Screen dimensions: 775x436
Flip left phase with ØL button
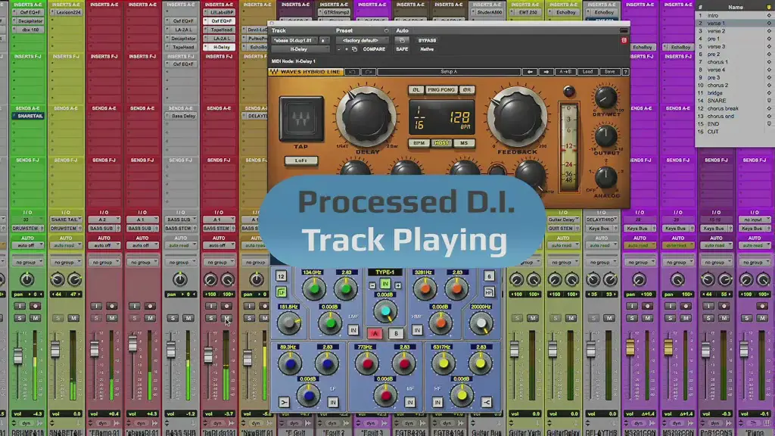coord(416,90)
